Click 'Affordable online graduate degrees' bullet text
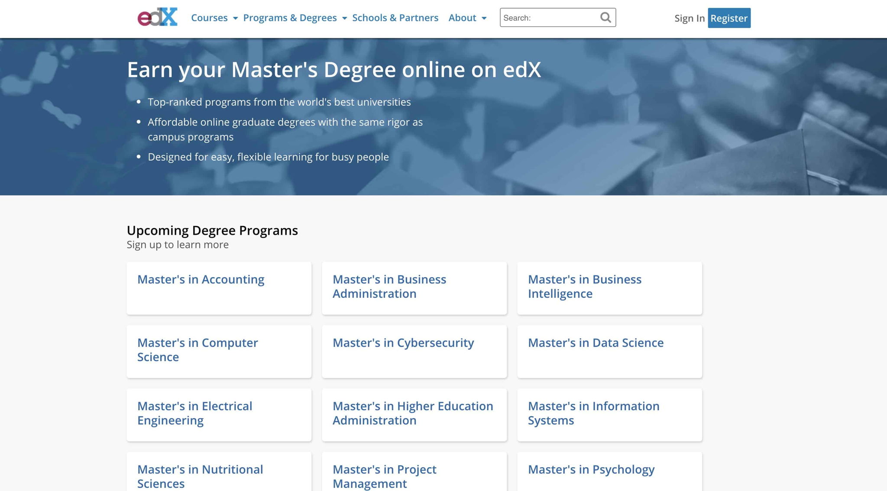The height and width of the screenshot is (491, 887). point(285,129)
